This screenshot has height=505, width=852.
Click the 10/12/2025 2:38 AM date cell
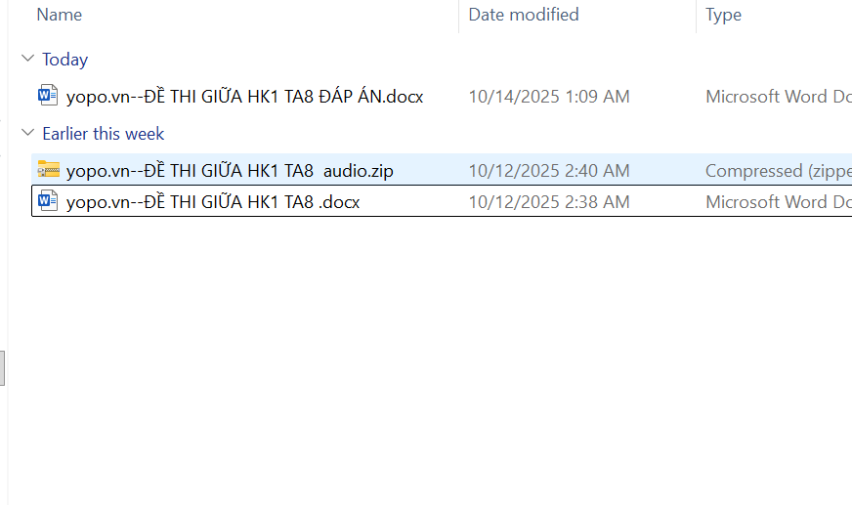point(548,202)
